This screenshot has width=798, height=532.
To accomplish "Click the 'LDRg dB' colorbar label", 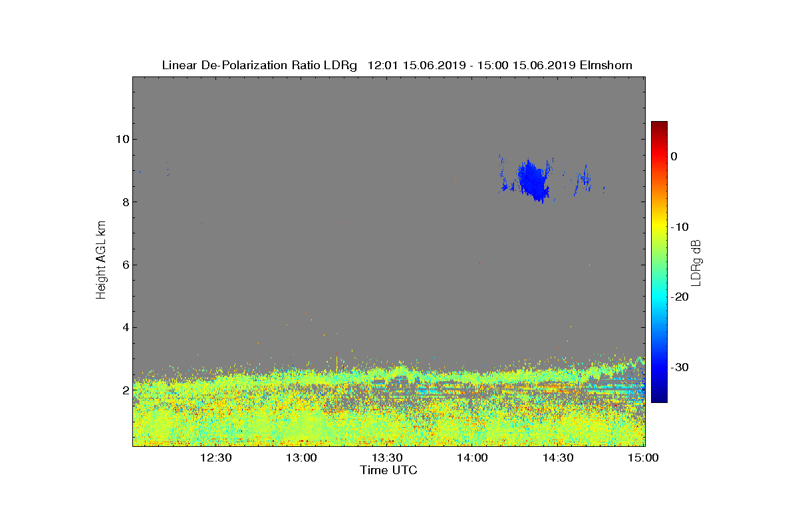I will 696,262.
